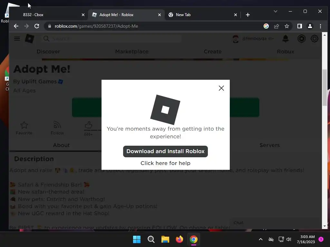Switch to the 8332 Cbox tab

pos(48,15)
